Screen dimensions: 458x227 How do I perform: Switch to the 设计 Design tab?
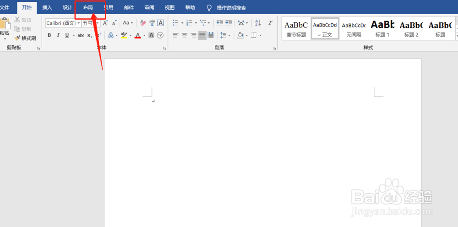[67, 8]
